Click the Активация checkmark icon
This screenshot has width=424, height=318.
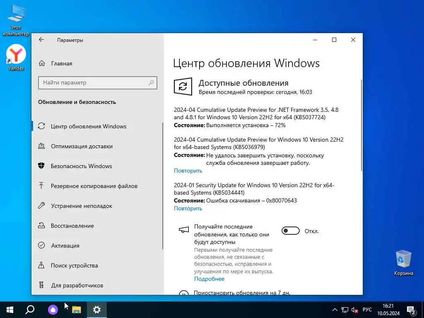pos(41,245)
